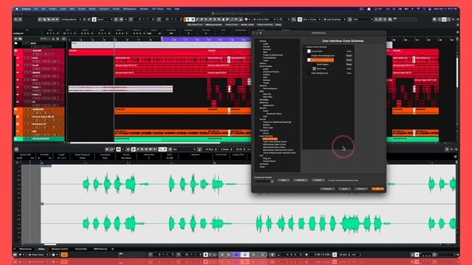Collapse the DRUMS folder track icon

[x=15, y=51]
